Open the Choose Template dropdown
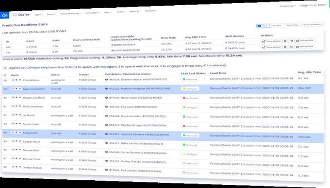The image size is (330, 188). pyautogui.click(x=312, y=24)
